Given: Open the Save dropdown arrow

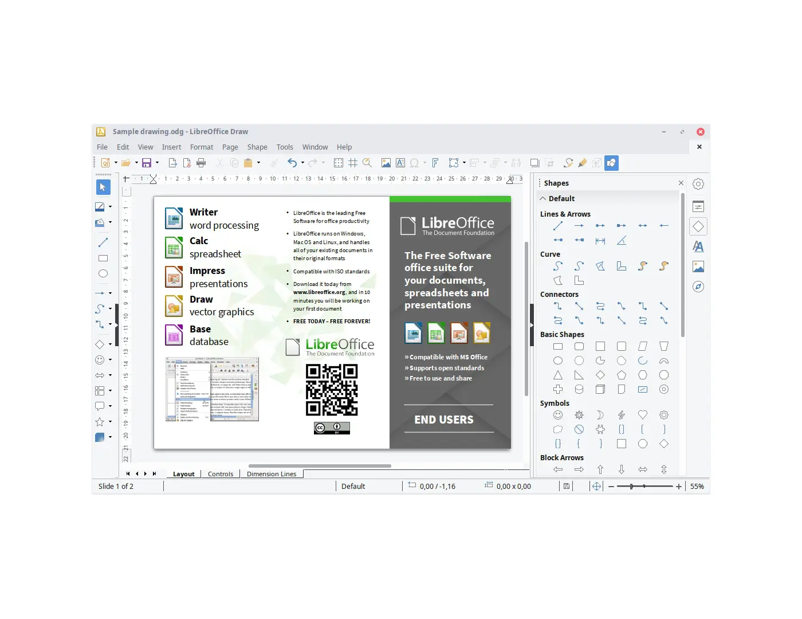Looking at the screenshot, I should 157,163.
